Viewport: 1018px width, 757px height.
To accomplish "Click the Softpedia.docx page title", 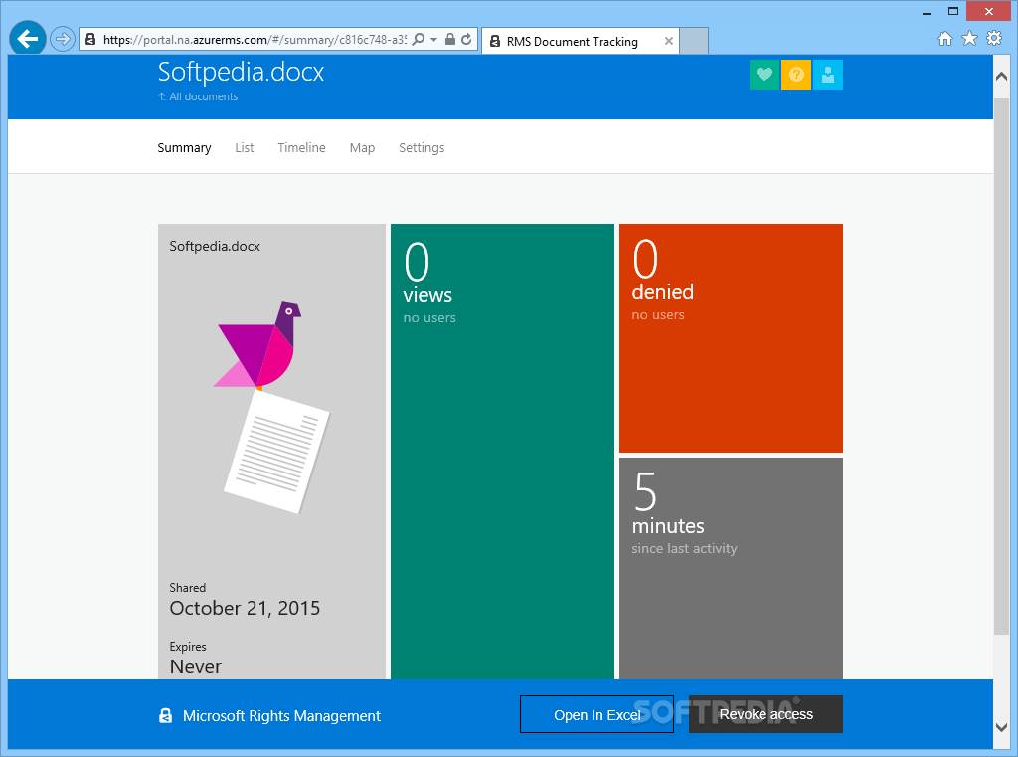I will pos(241,72).
